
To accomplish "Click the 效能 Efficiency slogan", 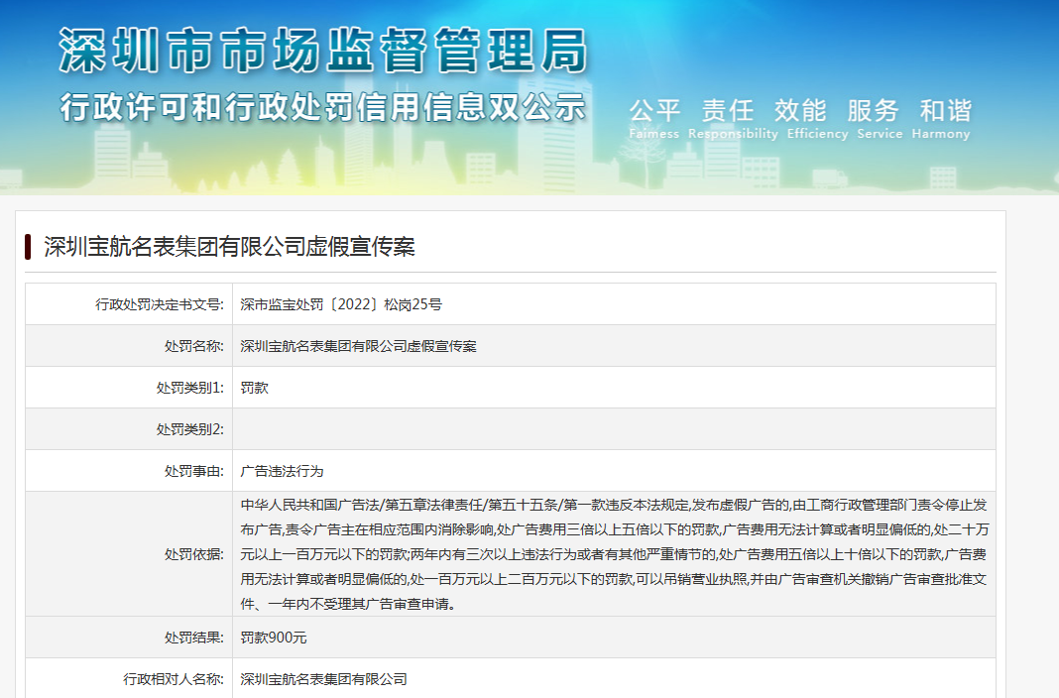I will [817, 119].
